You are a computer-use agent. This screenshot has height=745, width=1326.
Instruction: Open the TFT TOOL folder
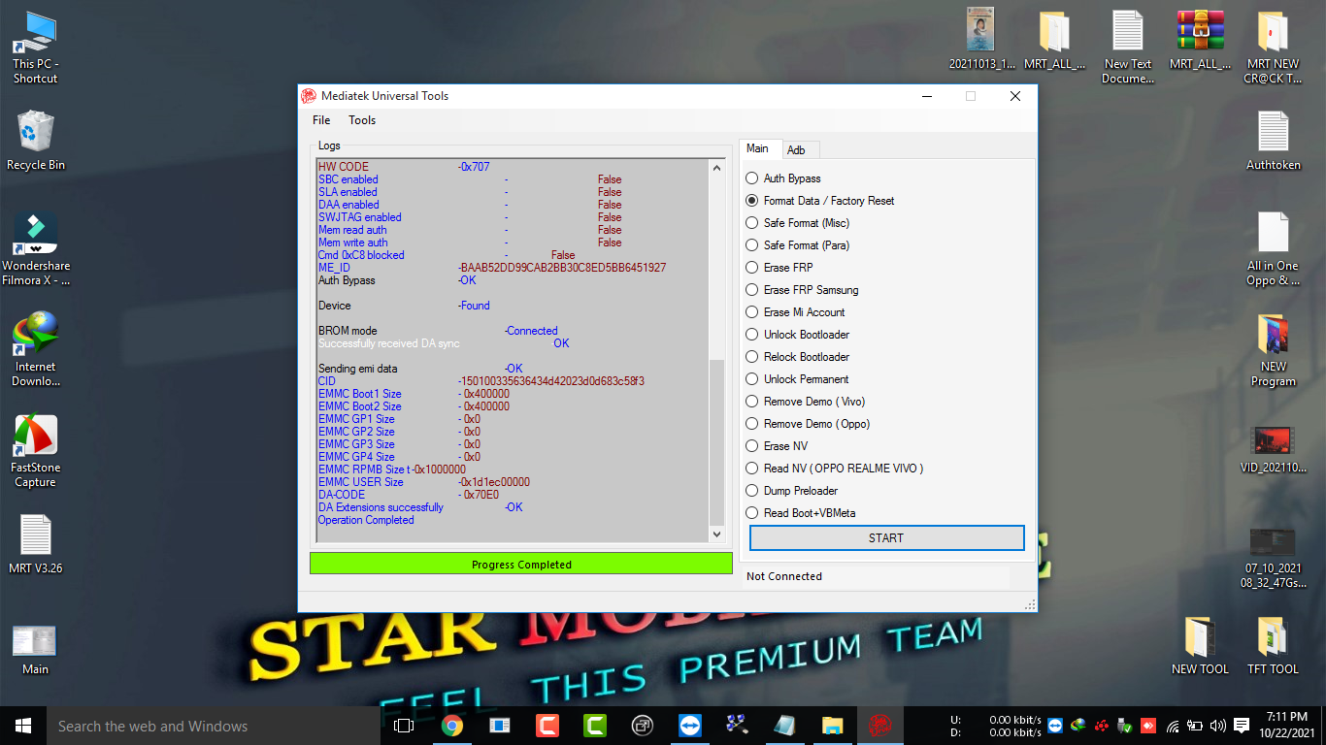pyautogui.click(x=1273, y=645)
